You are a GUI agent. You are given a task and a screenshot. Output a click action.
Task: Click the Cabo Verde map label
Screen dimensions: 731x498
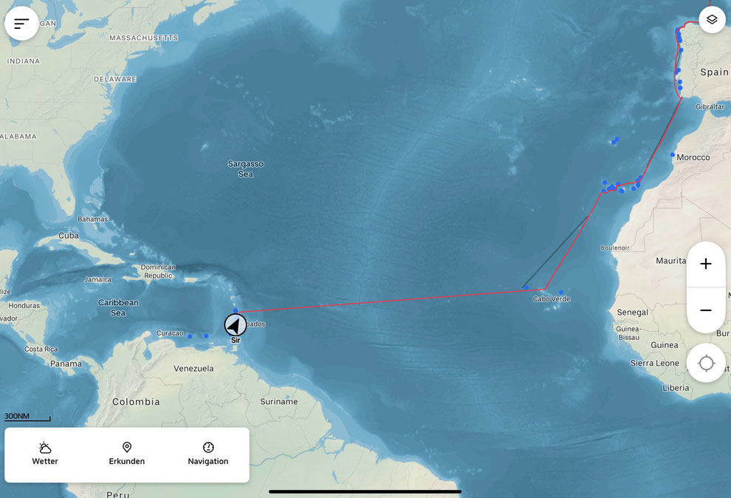coord(552,299)
